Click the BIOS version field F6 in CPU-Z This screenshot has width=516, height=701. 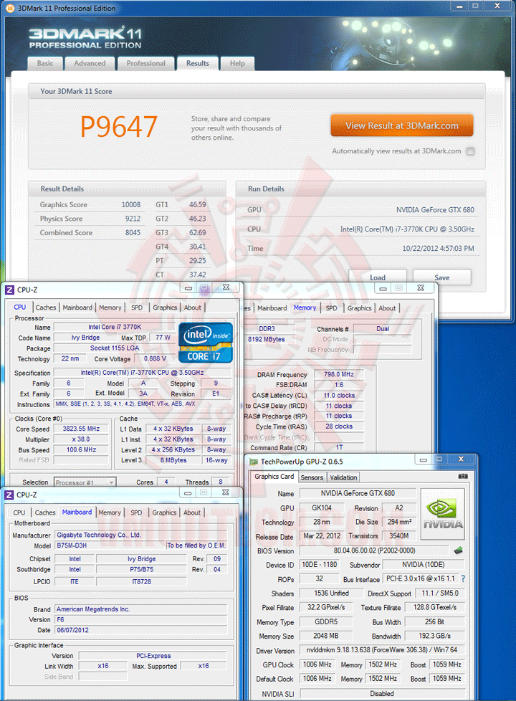pos(141,619)
